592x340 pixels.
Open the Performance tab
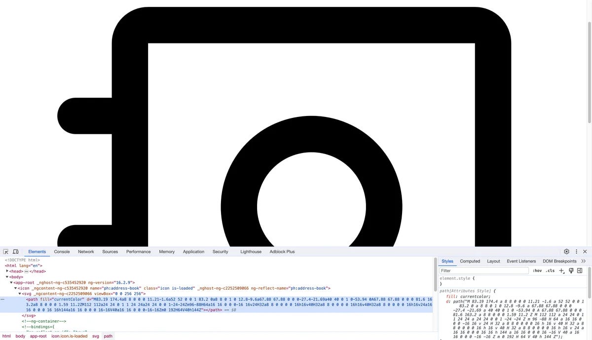click(x=138, y=252)
